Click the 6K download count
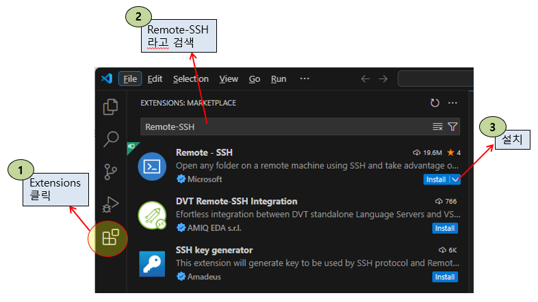 pos(448,250)
